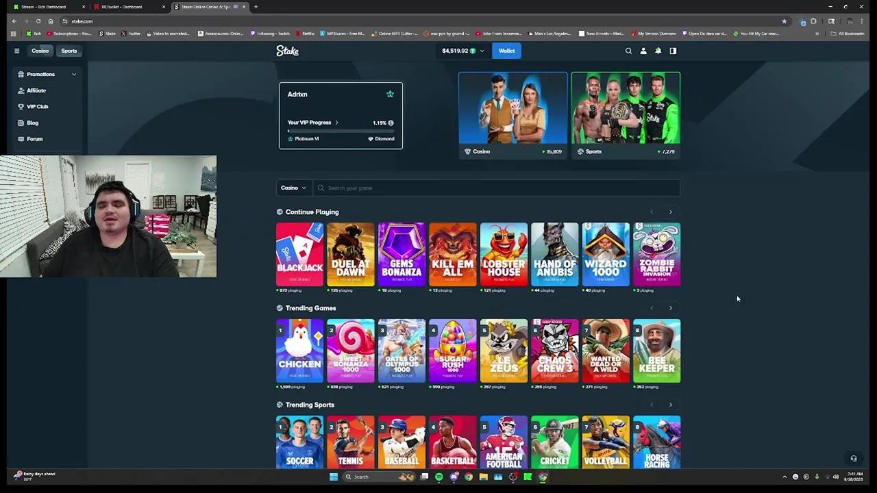Open the balance currency dropdown
This screenshot has height=493, width=877.
tap(482, 51)
